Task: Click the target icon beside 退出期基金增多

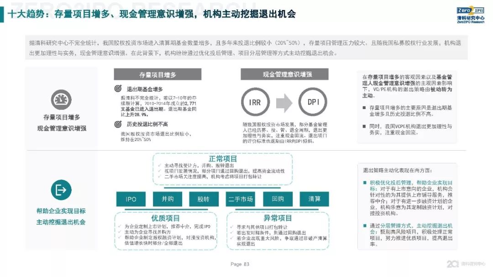Action: (118, 89)
